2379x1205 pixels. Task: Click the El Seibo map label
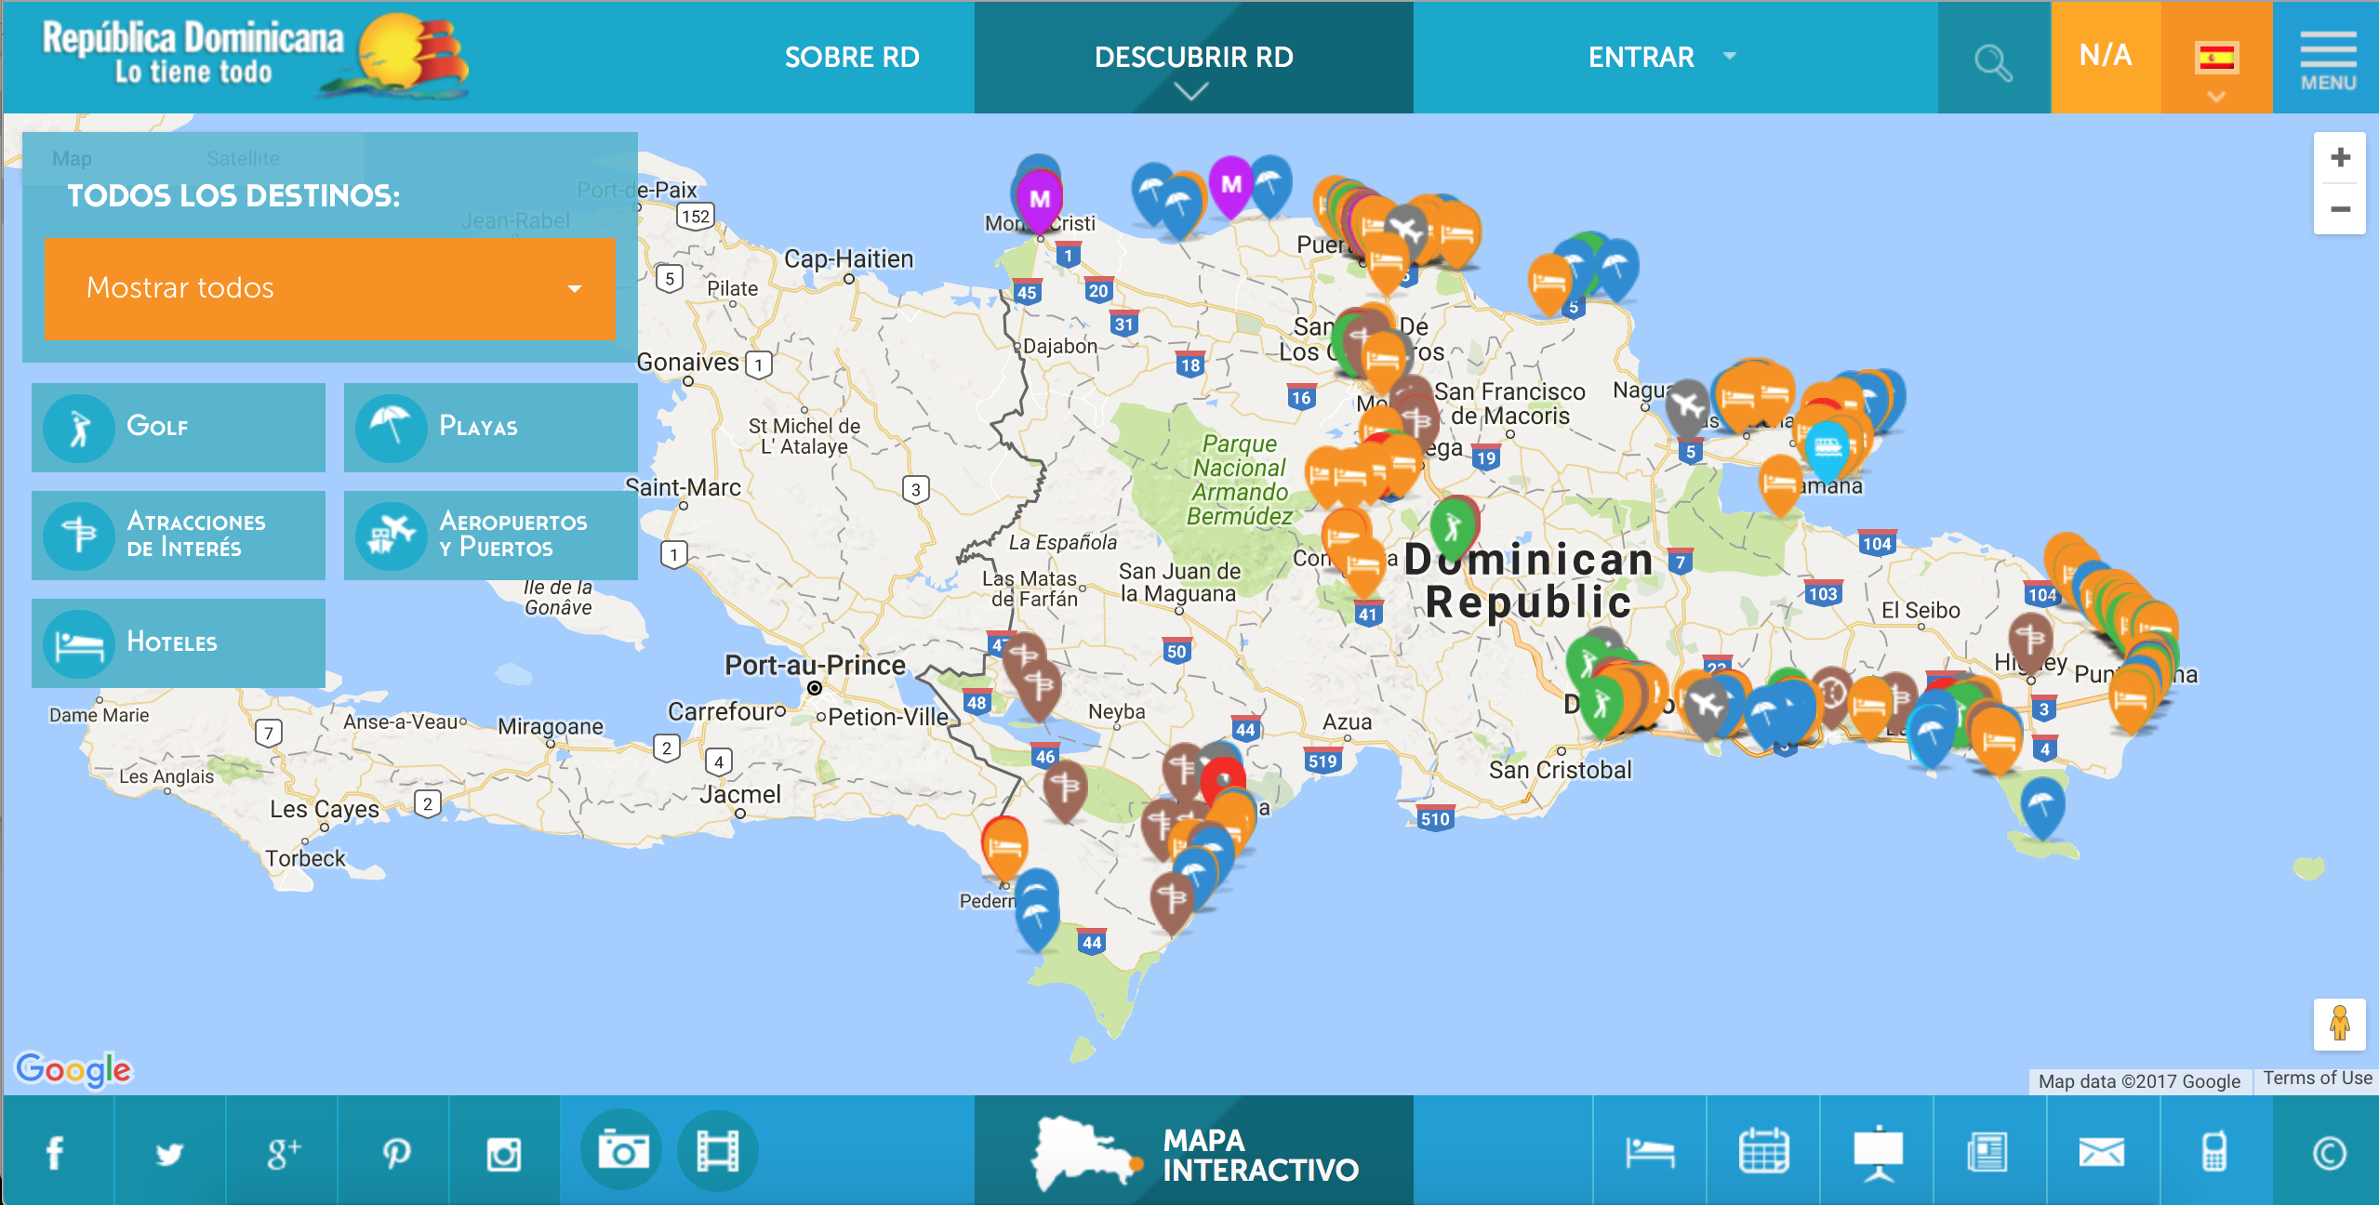pos(1920,610)
